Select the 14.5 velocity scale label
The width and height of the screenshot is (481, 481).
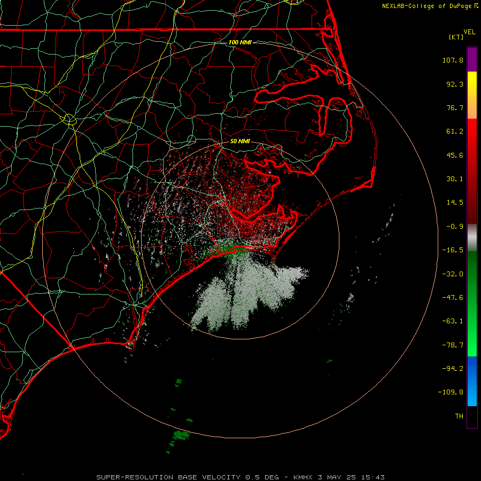coord(455,203)
